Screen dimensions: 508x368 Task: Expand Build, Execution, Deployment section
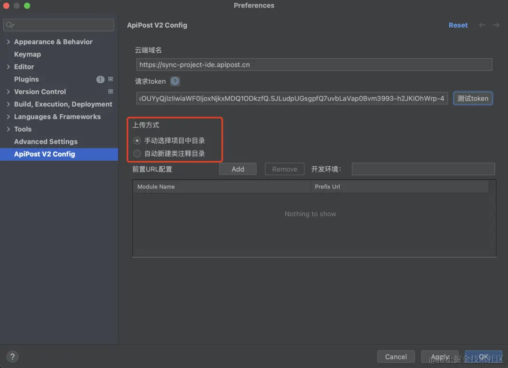(8, 104)
